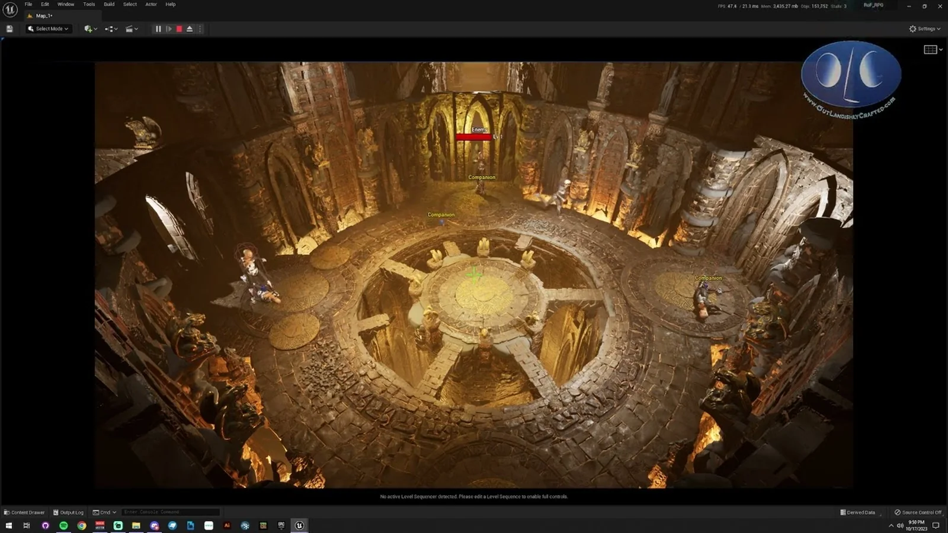Screen dimensions: 948x533
Task: Change console type with the Cmd dropdown
Action: [x=104, y=512]
